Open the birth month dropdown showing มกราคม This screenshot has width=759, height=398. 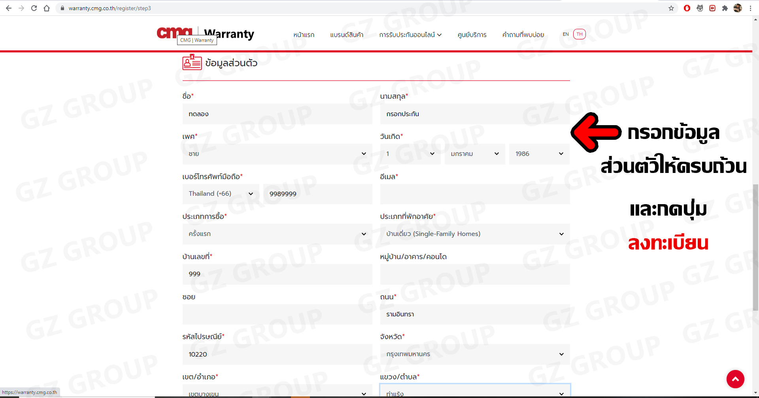coord(474,154)
